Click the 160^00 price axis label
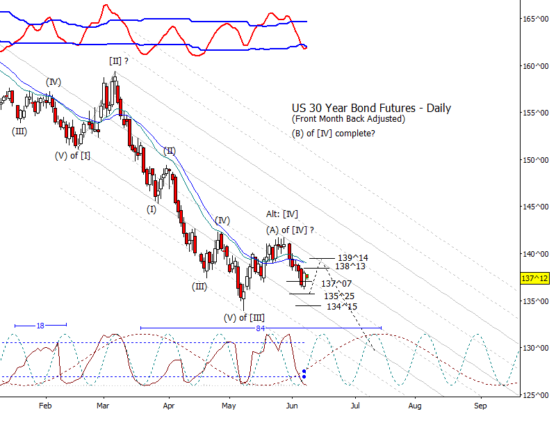This screenshot has width=556, height=423. [535, 66]
